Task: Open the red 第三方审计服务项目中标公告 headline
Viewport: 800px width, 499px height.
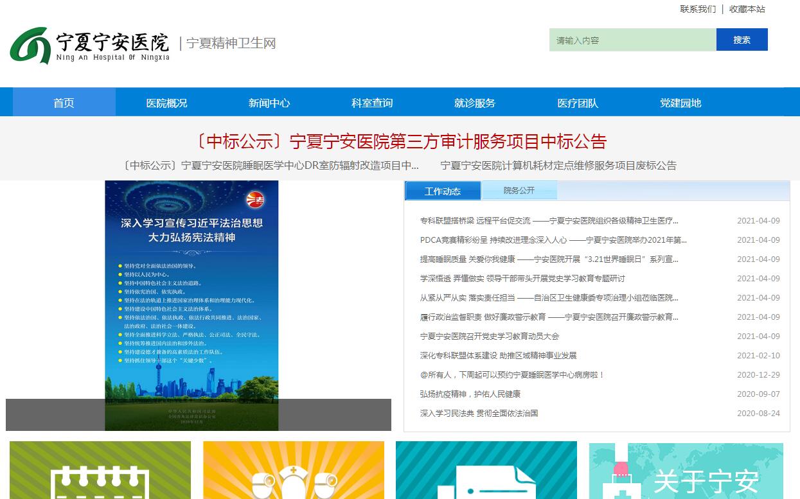Action: [400, 141]
